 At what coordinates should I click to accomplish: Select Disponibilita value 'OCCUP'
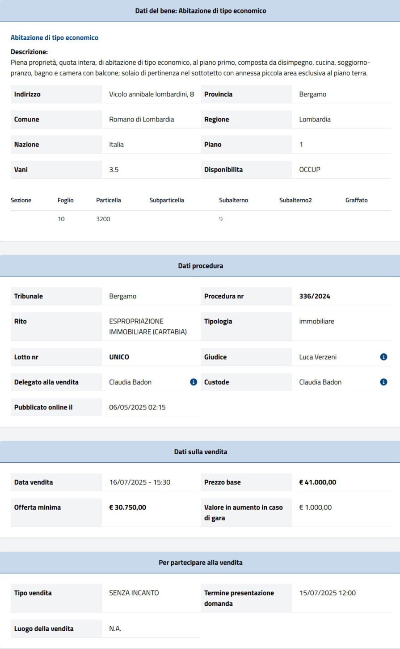[x=310, y=169]
